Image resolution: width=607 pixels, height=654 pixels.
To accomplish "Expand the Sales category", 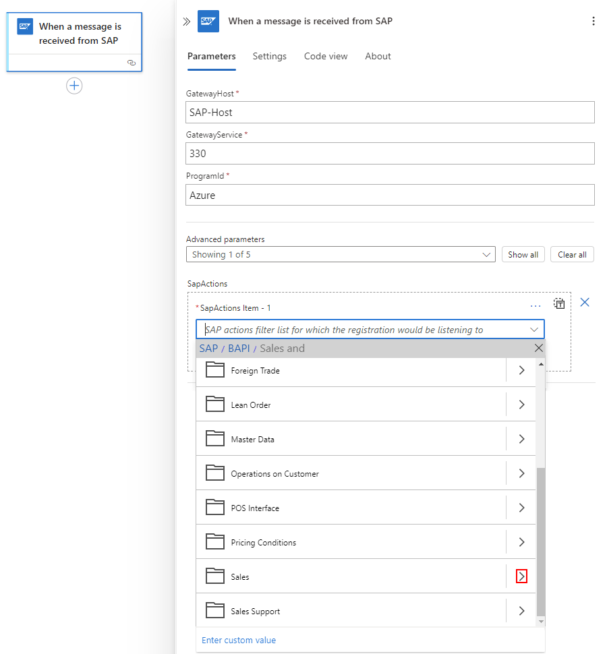I will (x=521, y=576).
